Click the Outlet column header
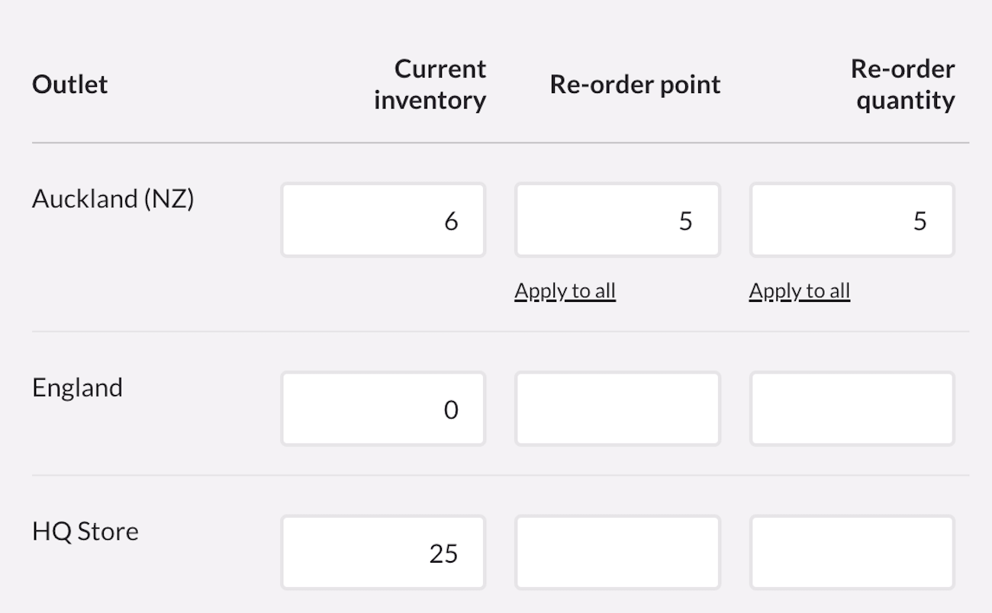Image resolution: width=992 pixels, height=613 pixels. (x=69, y=85)
